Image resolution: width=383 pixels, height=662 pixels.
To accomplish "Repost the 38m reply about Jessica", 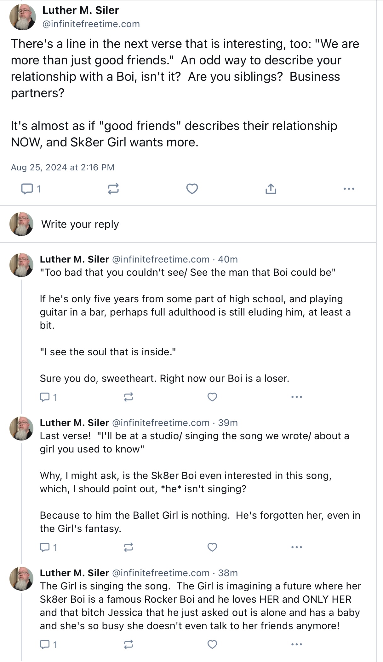I will pyautogui.click(x=129, y=644).
